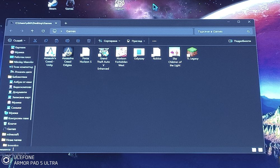Switch to details list view in status bar
The width and height of the screenshot is (280, 168).
tap(254, 150)
